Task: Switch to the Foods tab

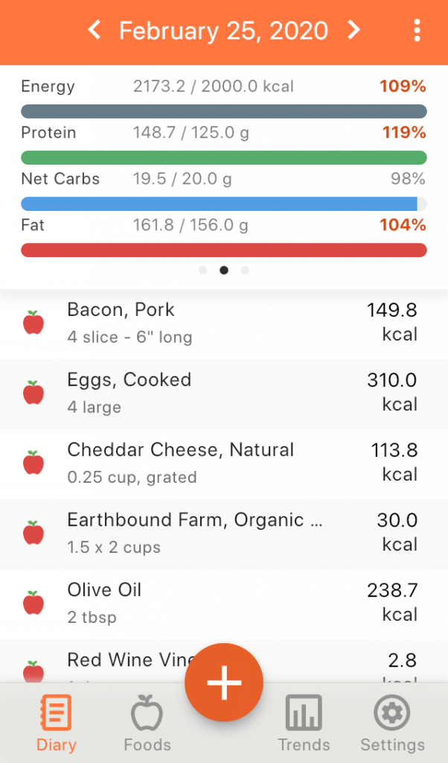Action: point(147,724)
